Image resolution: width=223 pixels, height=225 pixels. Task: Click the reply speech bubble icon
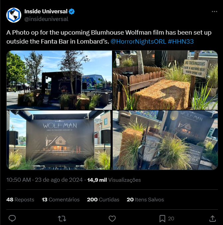[x=12, y=218]
